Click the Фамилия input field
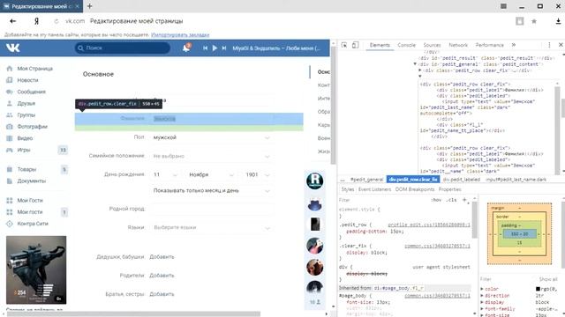The image size is (565, 317). [211, 119]
